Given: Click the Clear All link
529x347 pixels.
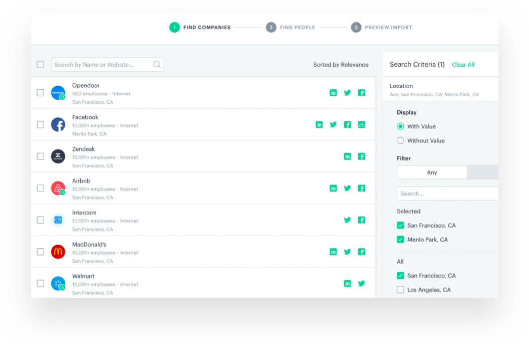Looking at the screenshot, I should click(x=463, y=64).
